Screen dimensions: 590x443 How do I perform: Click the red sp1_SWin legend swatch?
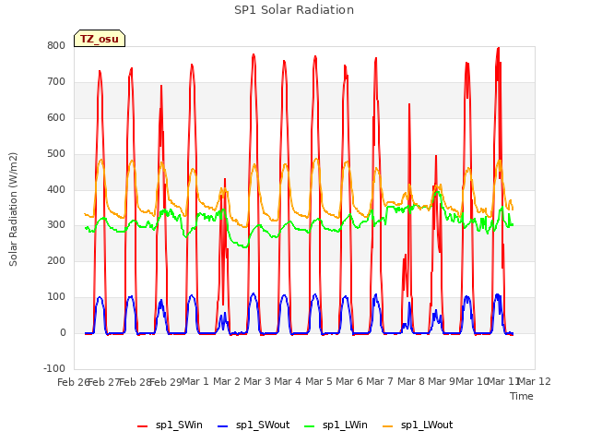[143, 426]
